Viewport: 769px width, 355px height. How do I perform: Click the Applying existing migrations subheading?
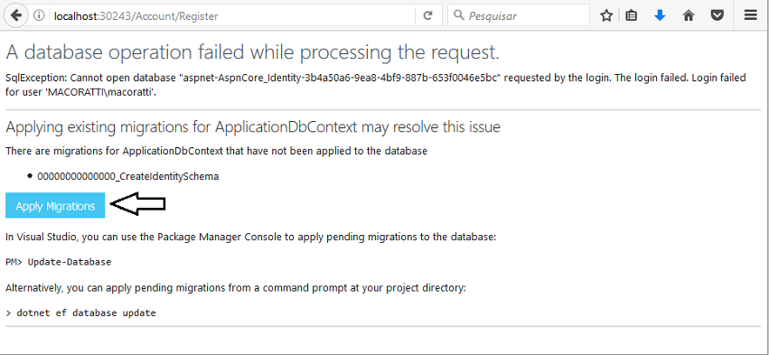pos(253,127)
